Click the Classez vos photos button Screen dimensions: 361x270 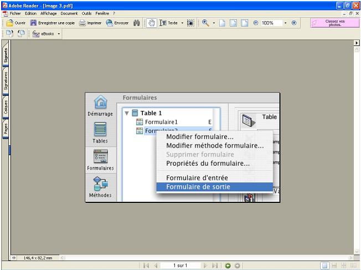(x=334, y=23)
